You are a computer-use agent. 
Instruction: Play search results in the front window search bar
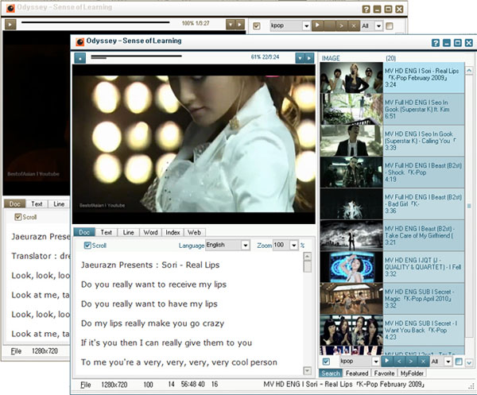click(386, 361)
